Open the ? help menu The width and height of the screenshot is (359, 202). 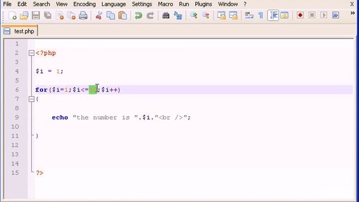point(245,4)
